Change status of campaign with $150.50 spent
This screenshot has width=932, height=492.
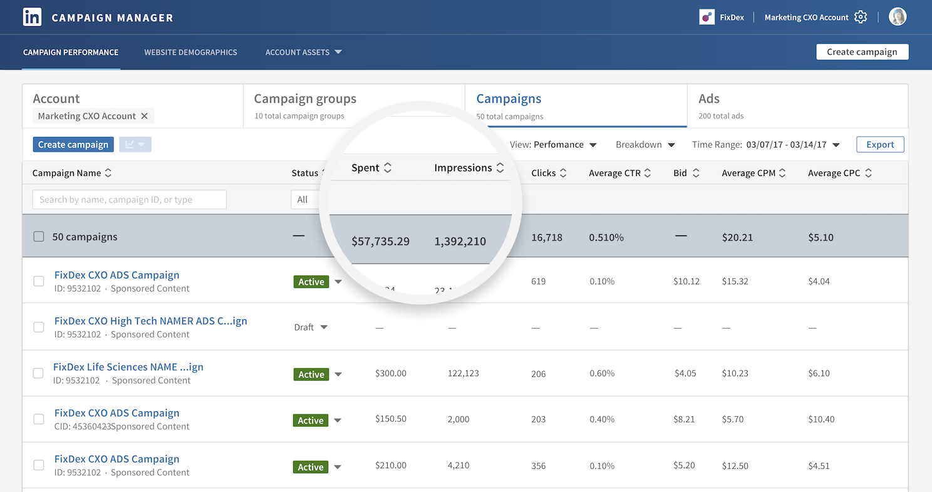click(x=338, y=421)
